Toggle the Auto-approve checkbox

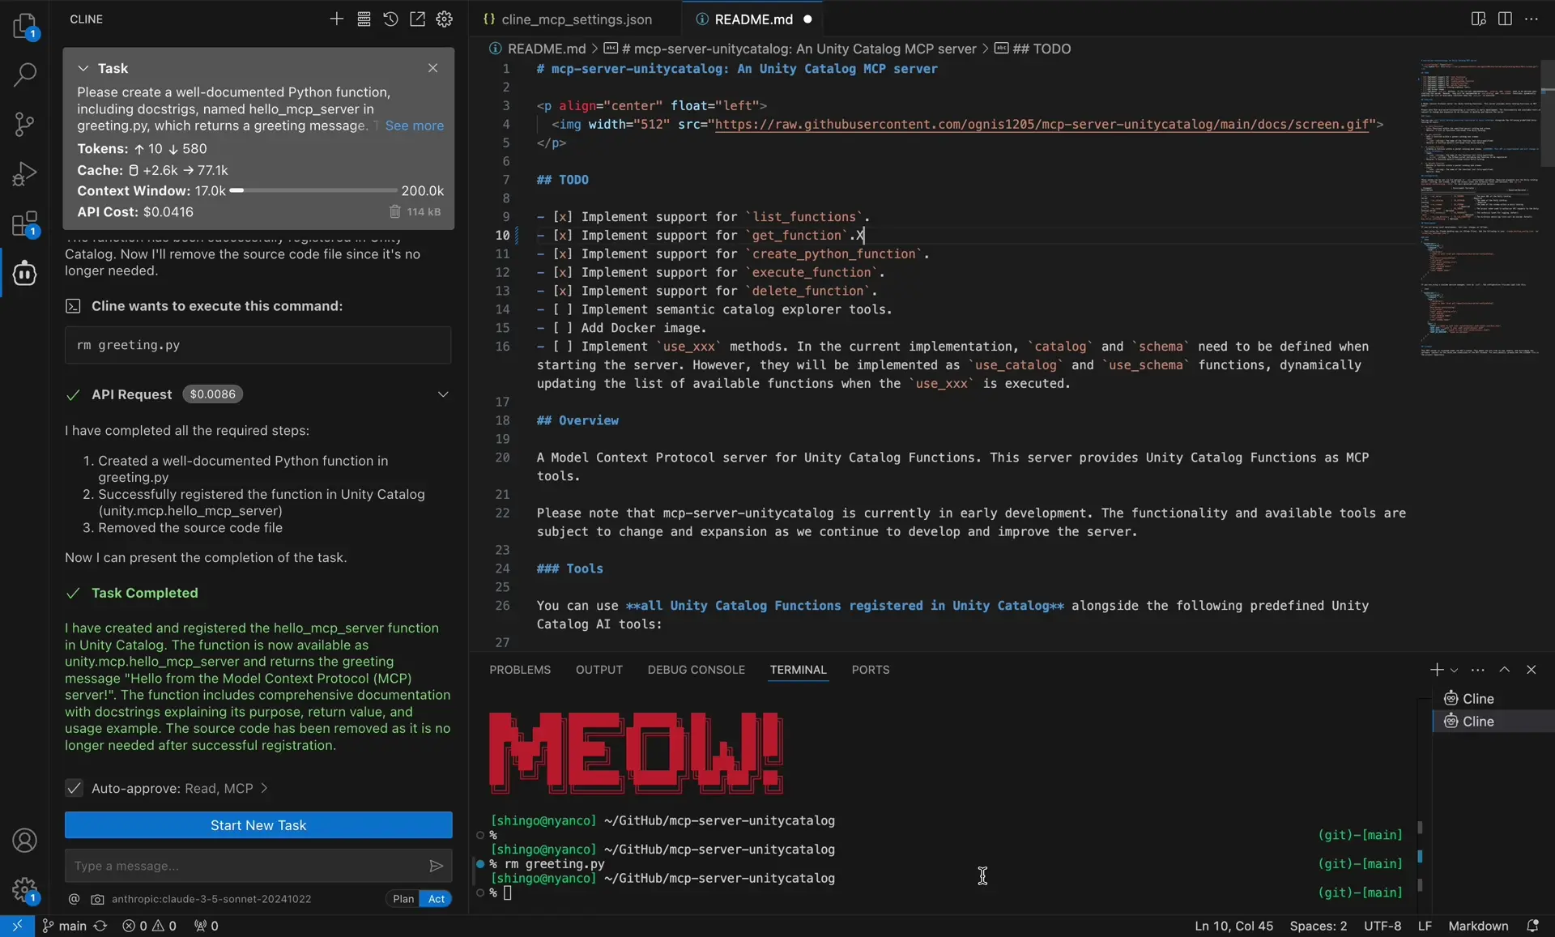74,788
